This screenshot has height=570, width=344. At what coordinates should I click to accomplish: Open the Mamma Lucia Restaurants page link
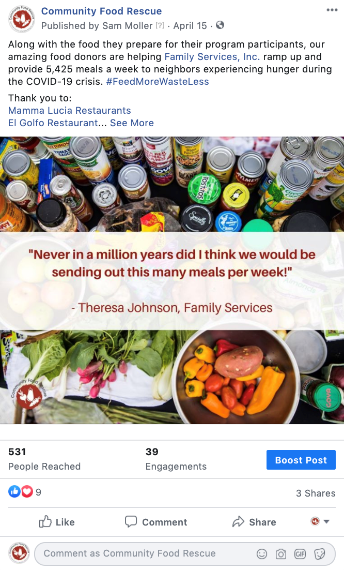(x=70, y=111)
